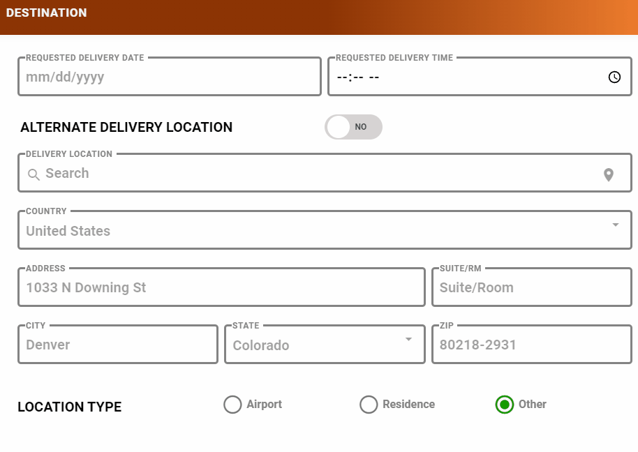The width and height of the screenshot is (638, 452).
Task: Open the clock icon time picker
Action: [x=615, y=78]
